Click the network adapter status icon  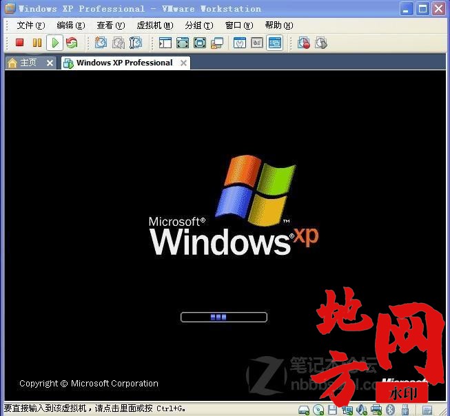pos(347,410)
